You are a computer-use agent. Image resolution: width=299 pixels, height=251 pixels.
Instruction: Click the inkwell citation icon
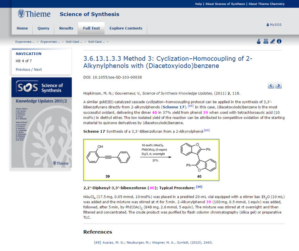(259, 41)
